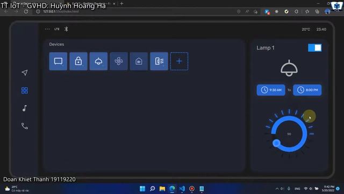Click the 23:40 clock in dashboard
The height and width of the screenshot is (194, 344).
click(x=321, y=29)
